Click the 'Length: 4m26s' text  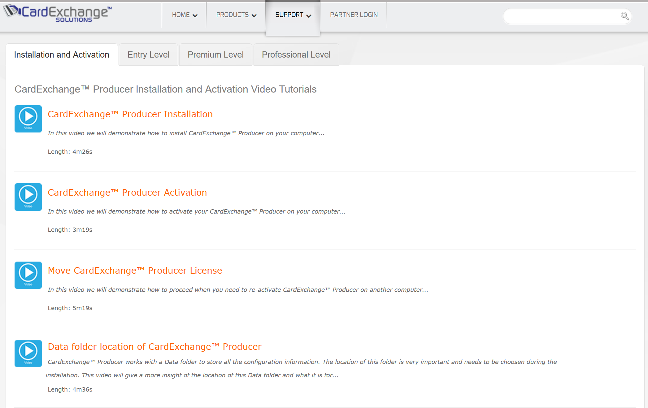point(70,152)
